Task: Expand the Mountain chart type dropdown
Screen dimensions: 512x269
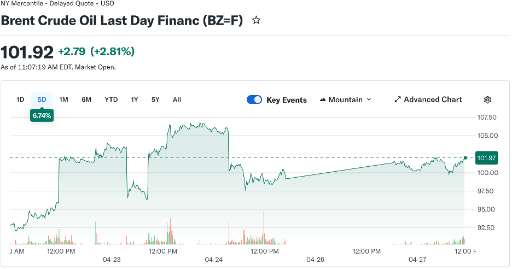Action: (369, 100)
